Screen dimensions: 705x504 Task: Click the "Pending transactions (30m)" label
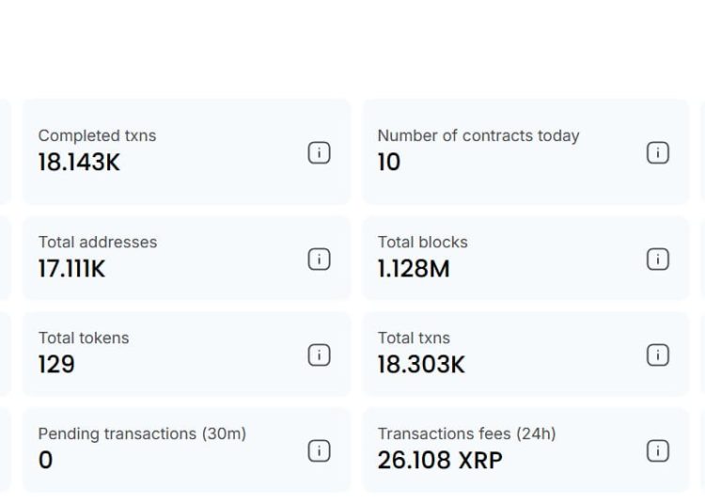[142, 433]
